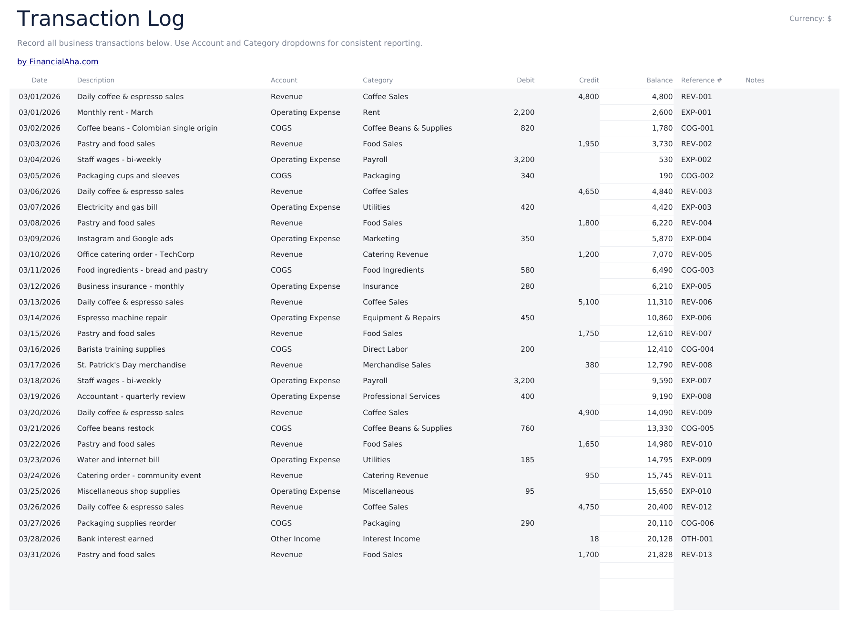
Task: Open the by FinancialAha.com link
Action: 58,61
